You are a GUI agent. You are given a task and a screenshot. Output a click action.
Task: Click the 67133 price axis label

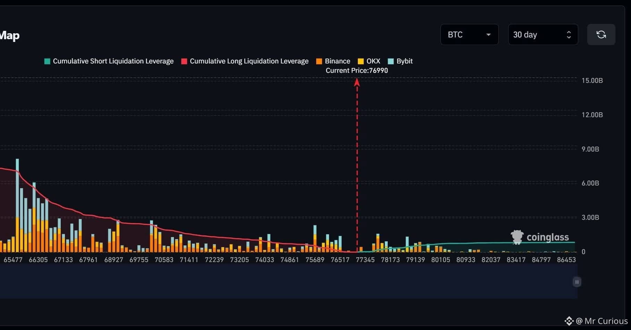pos(64,260)
